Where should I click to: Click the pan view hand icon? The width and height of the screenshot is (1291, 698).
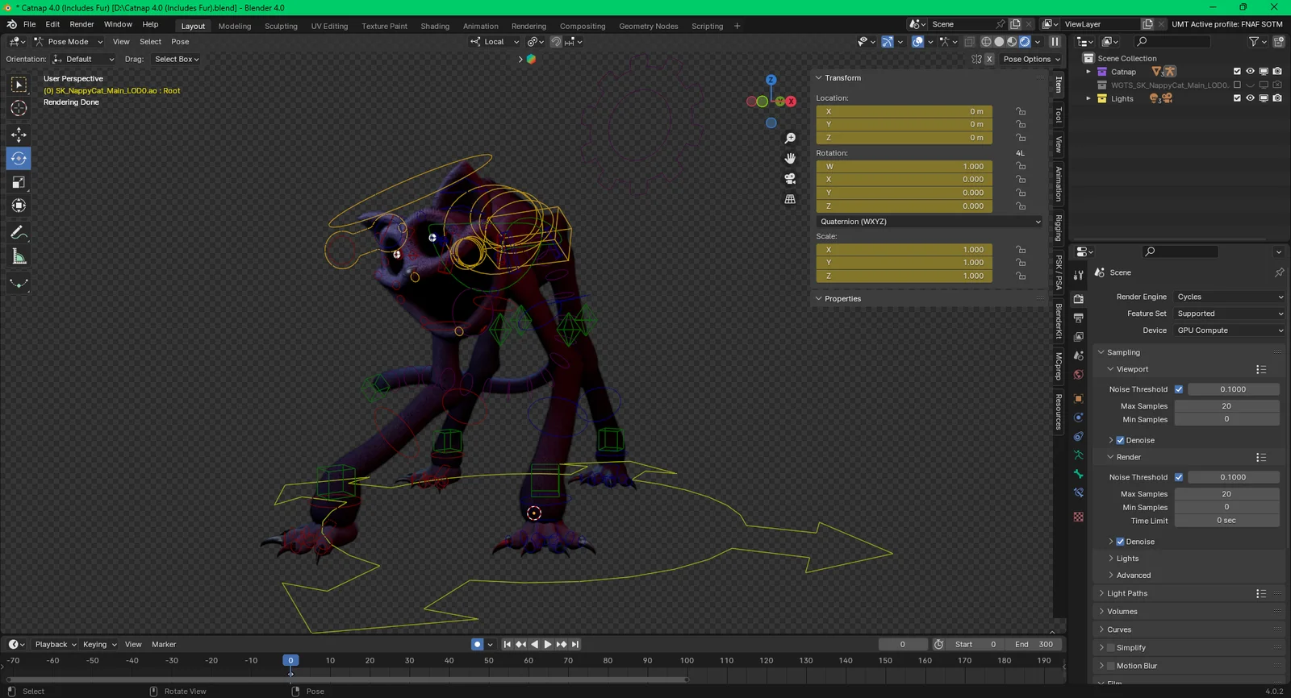click(x=790, y=158)
